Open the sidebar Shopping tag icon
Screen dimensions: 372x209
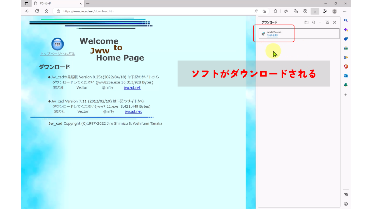[x=346, y=39]
